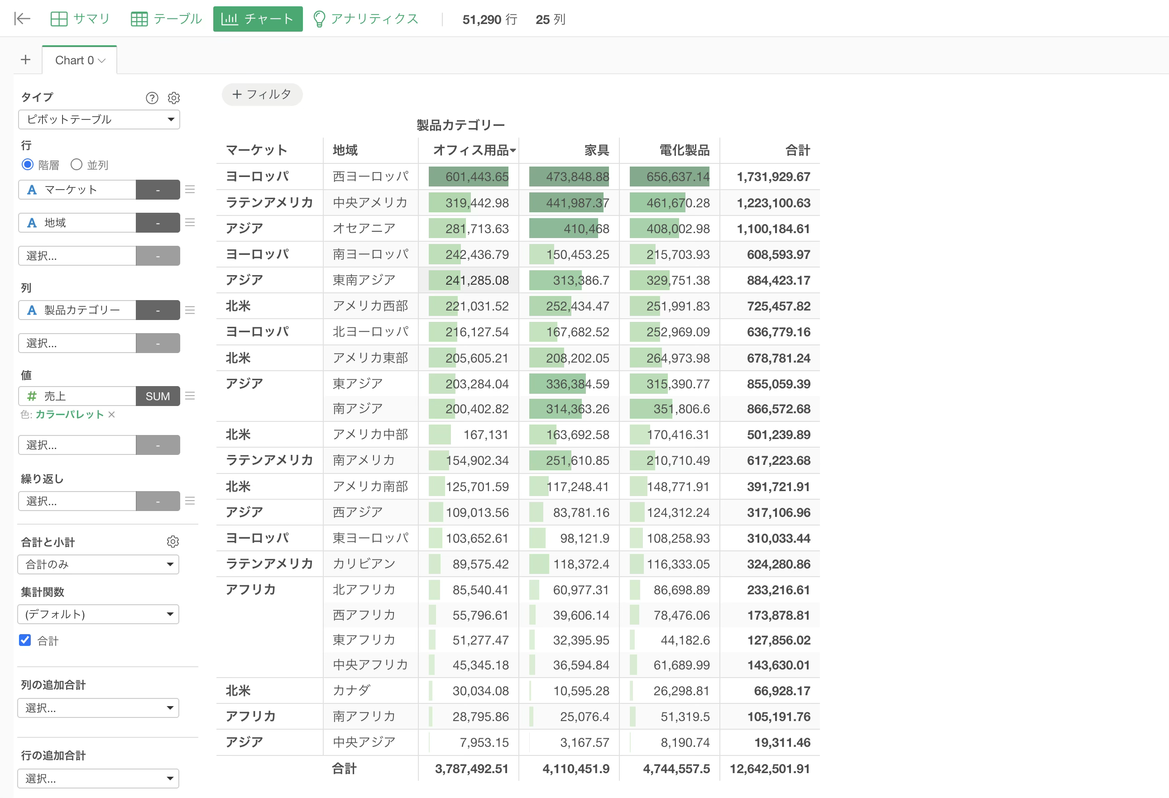Open the 地域 row field selector
This screenshot has height=798, width=1169.
[x=77, y=222]
